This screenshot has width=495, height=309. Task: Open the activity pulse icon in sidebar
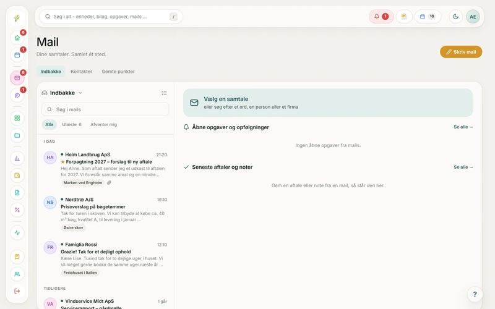tap(17, 233)
